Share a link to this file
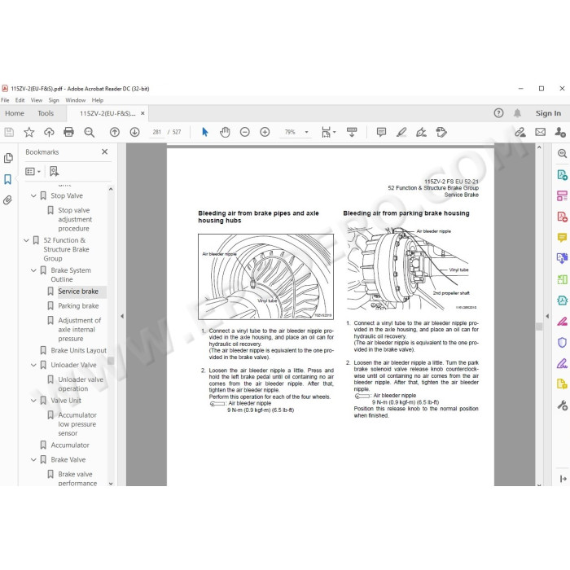The height and width of the screenshot is (570, 570). coord(520,132)
